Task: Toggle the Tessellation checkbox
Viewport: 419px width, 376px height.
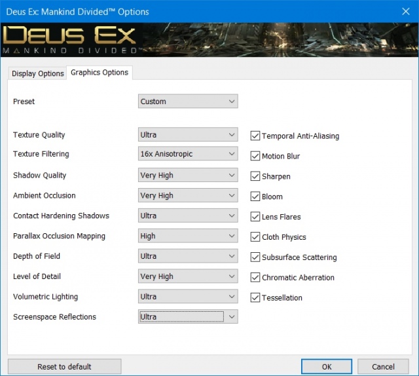Action: (x=255, y=297)
